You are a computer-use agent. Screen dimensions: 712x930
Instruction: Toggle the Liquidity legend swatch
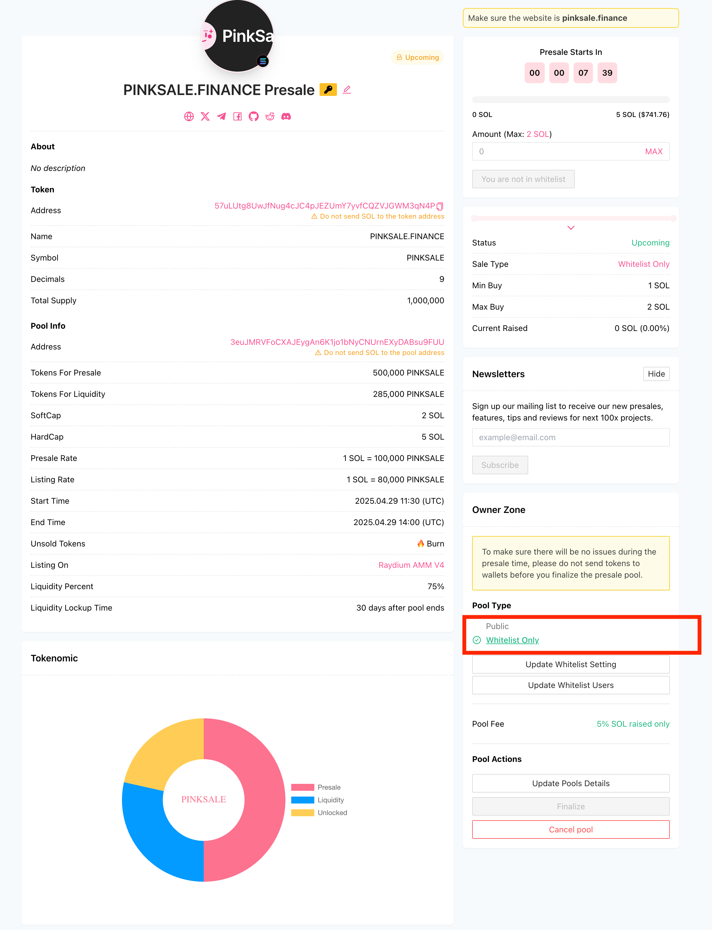coord(303,800)
